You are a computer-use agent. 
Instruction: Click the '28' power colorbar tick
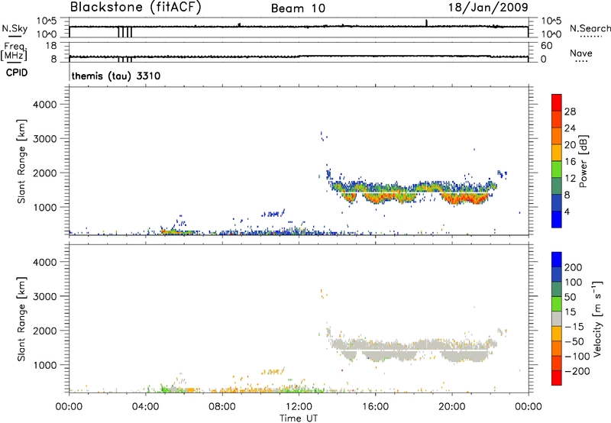[570, 111]
